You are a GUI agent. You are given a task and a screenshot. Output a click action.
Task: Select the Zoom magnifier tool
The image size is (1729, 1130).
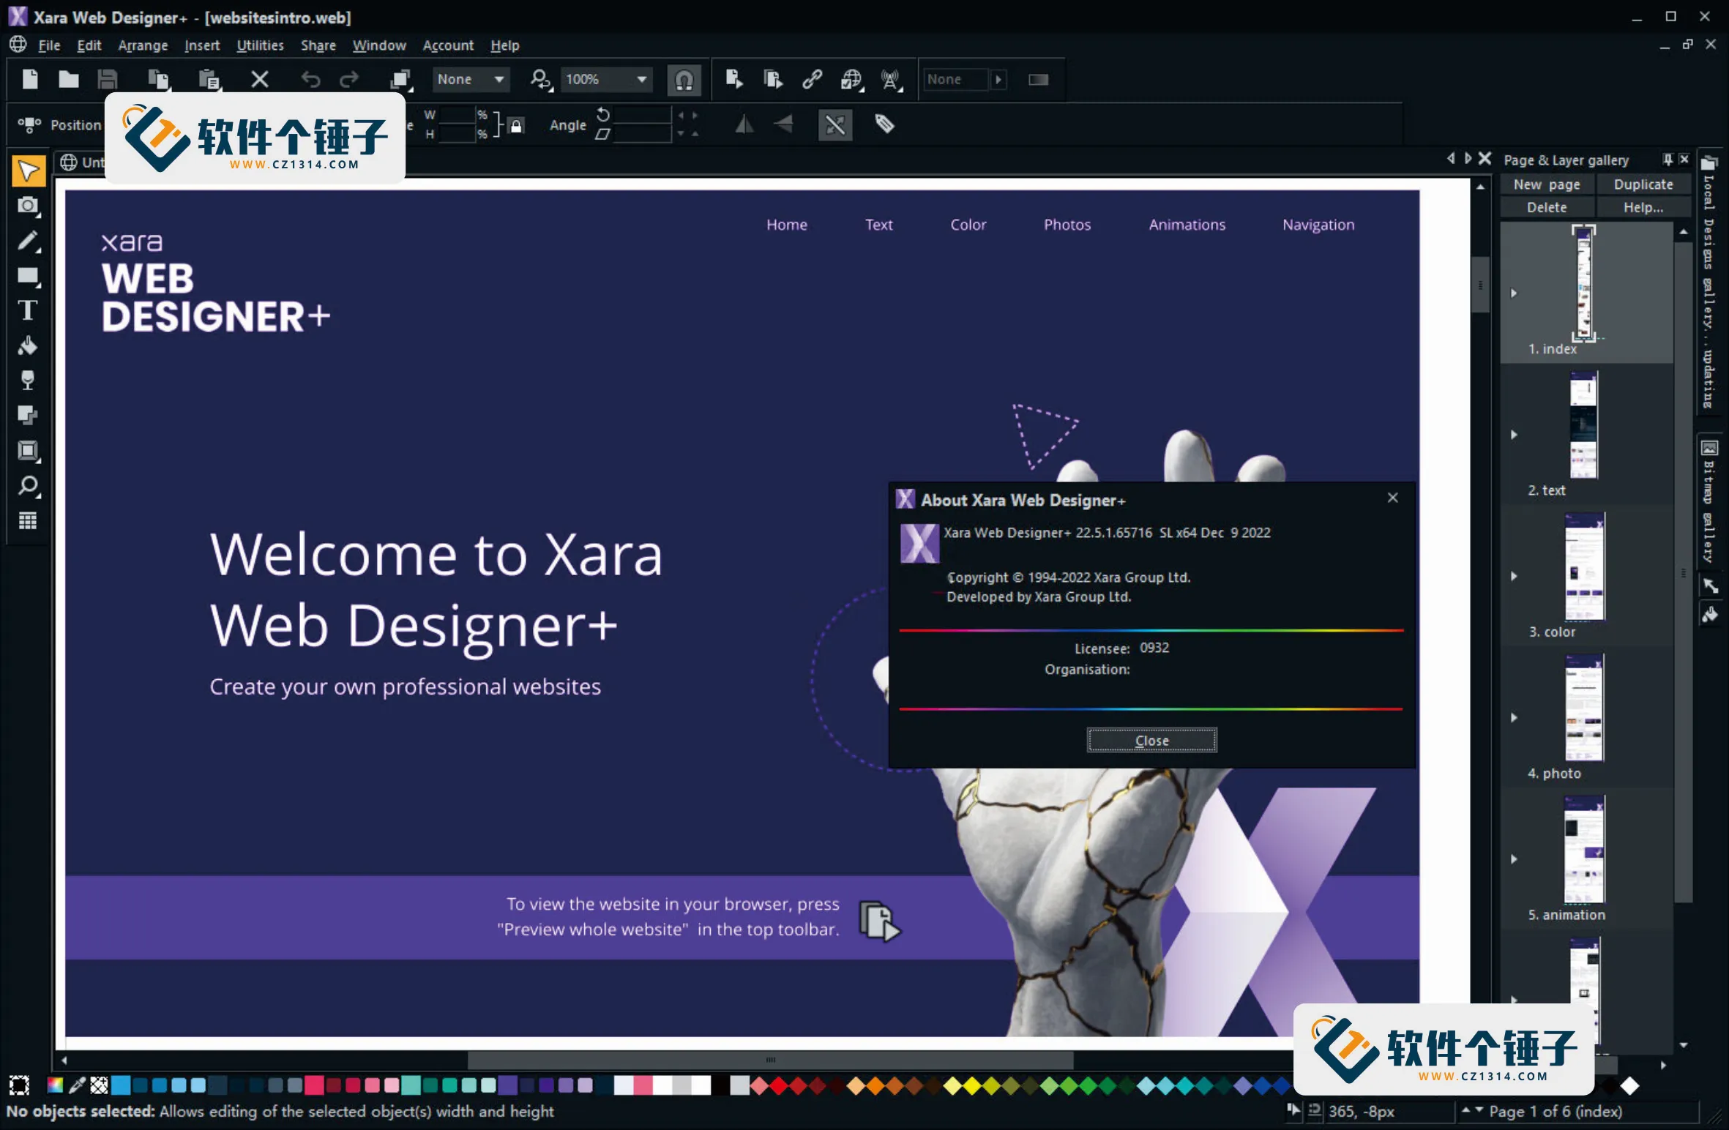(x=29, y=486)
